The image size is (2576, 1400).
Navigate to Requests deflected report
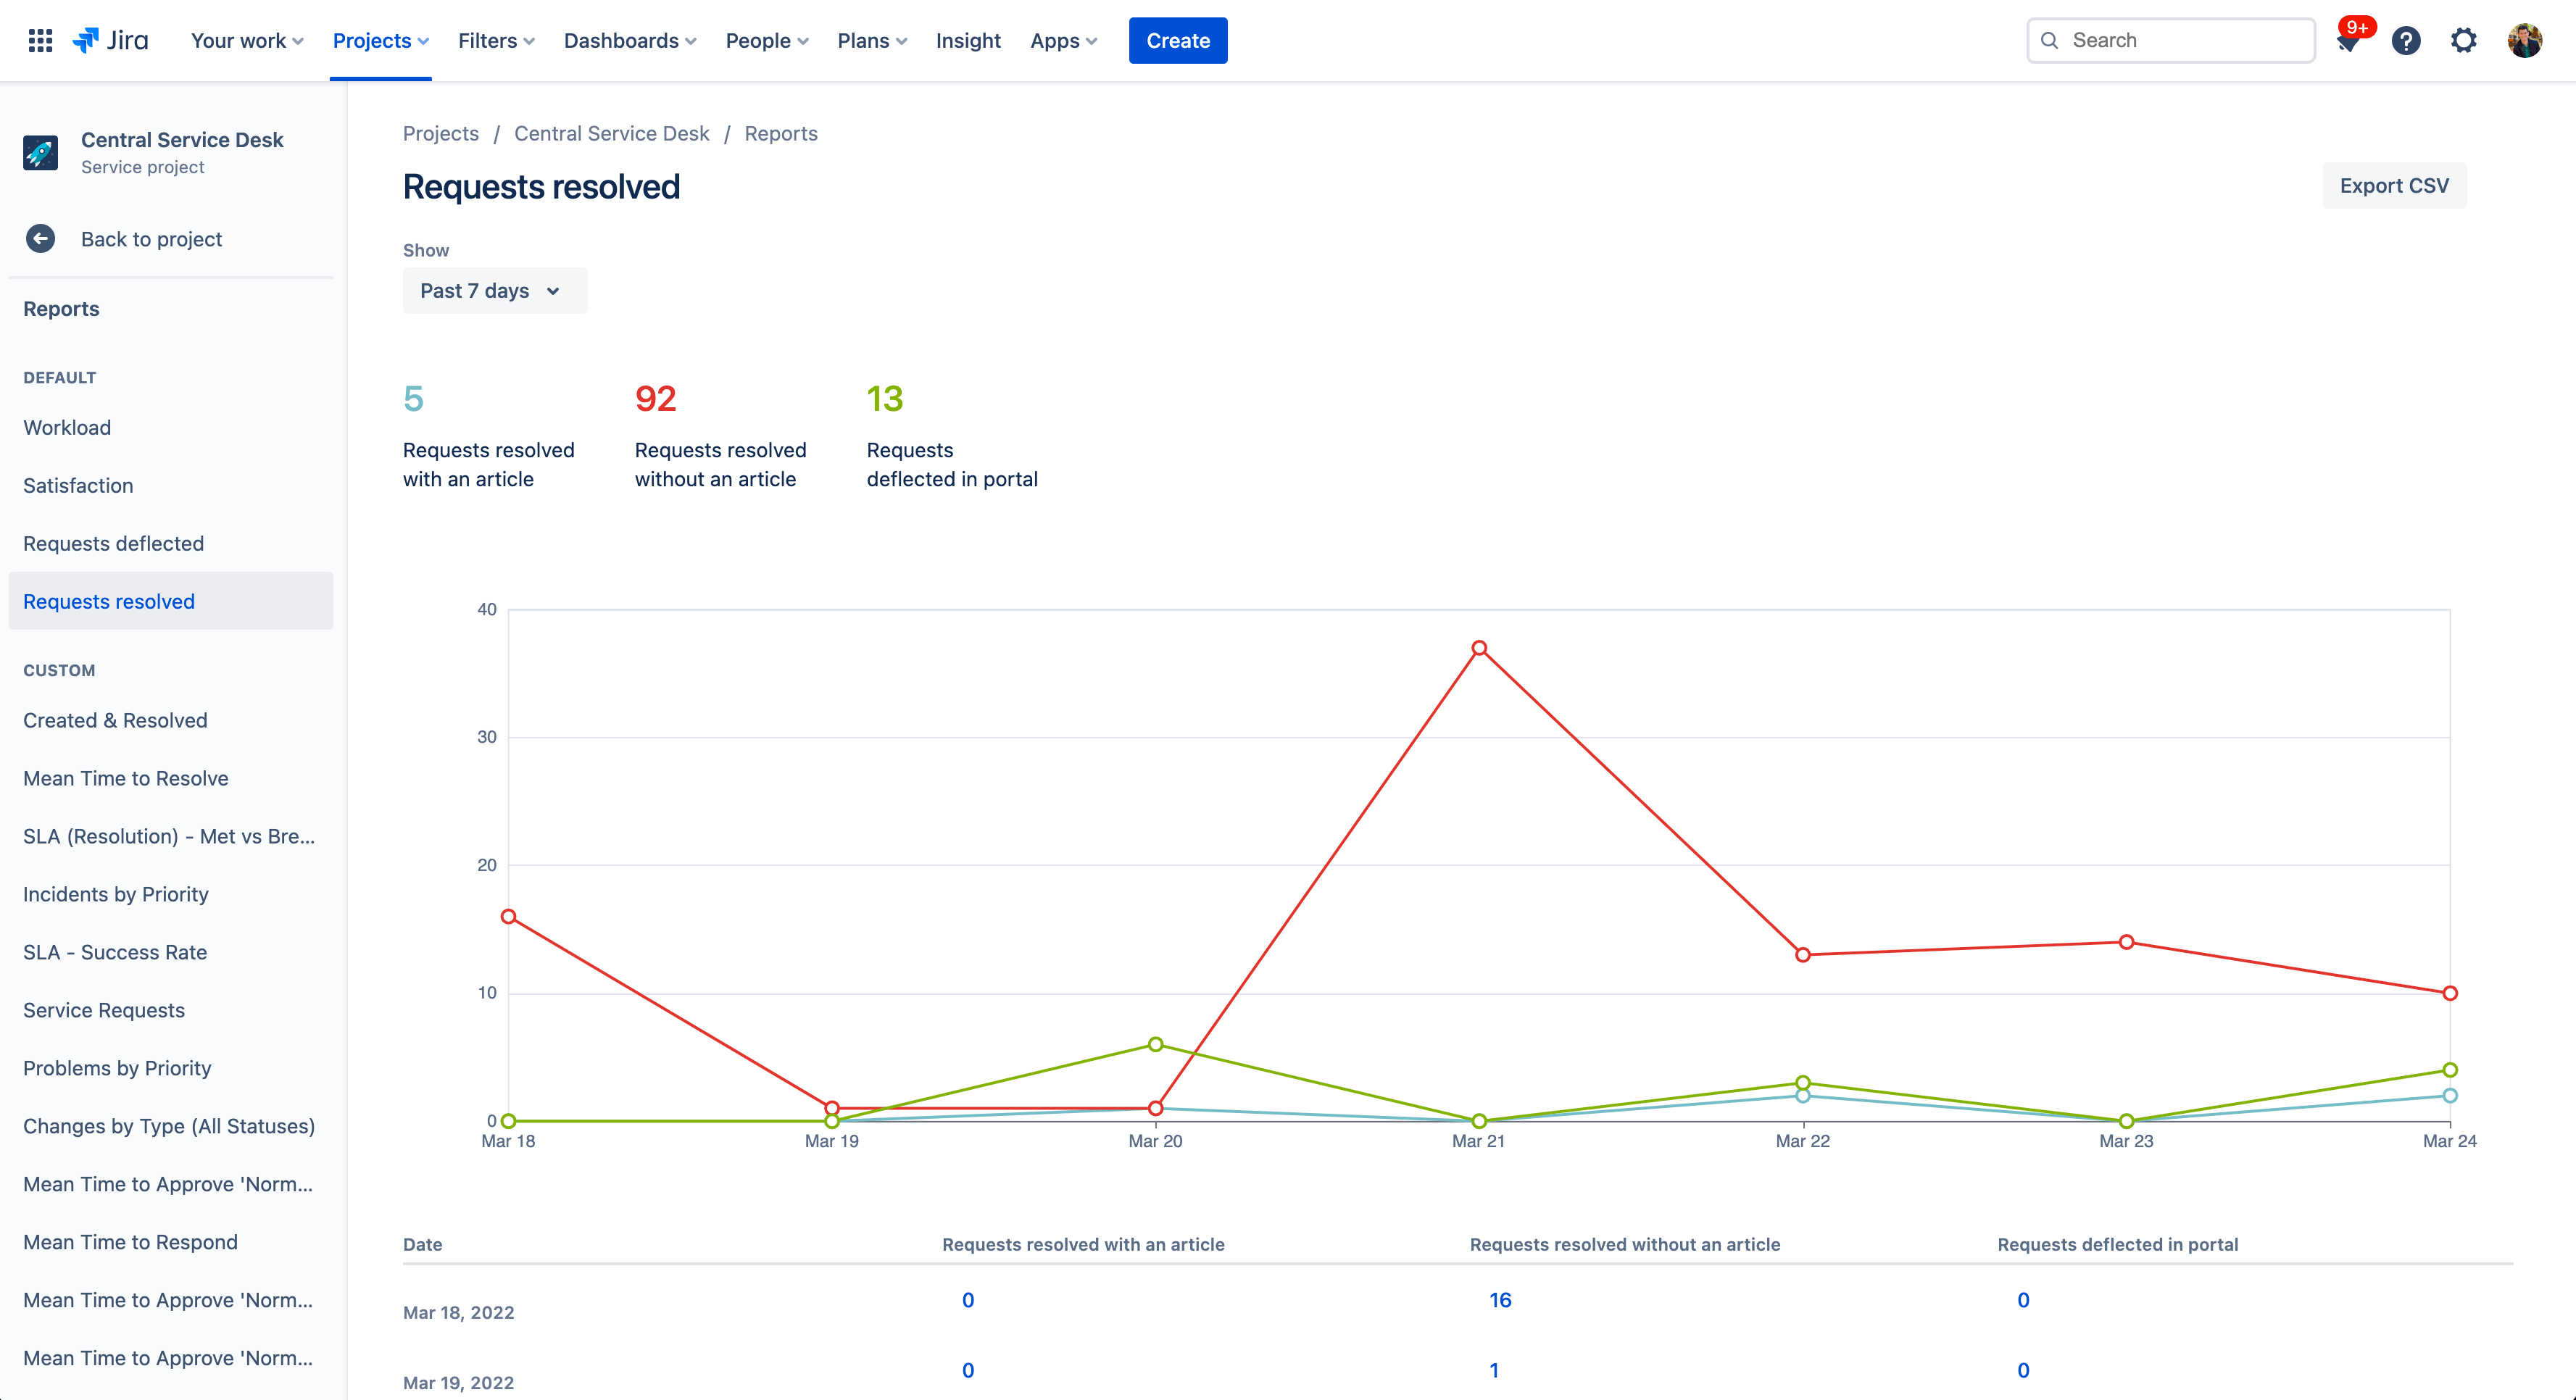114,543
